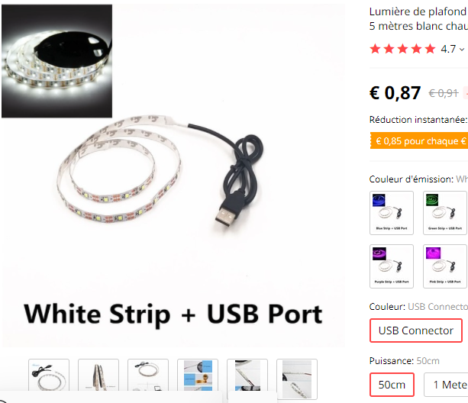View the fifth thumbnail showing strip close-up
Image resolution: width=468 pixels, height=403 pixels.
247,376
